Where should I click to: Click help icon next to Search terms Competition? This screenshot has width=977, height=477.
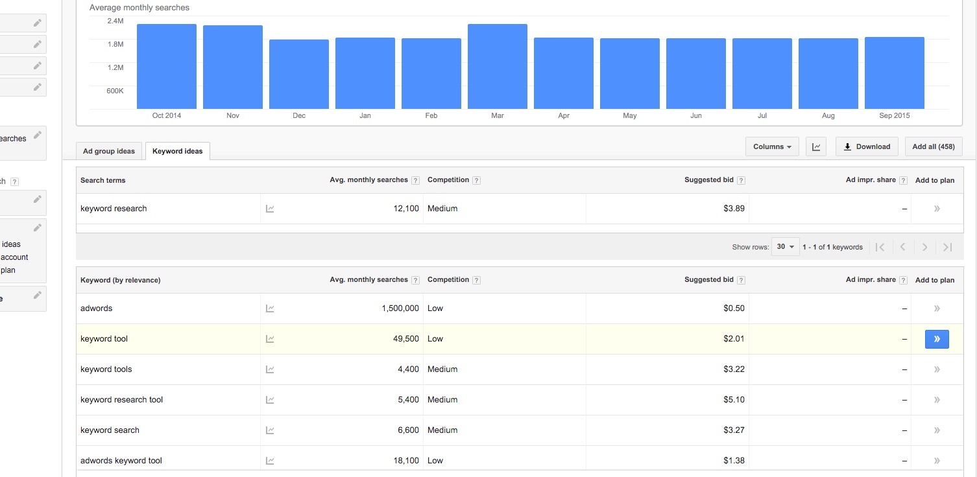477,181
